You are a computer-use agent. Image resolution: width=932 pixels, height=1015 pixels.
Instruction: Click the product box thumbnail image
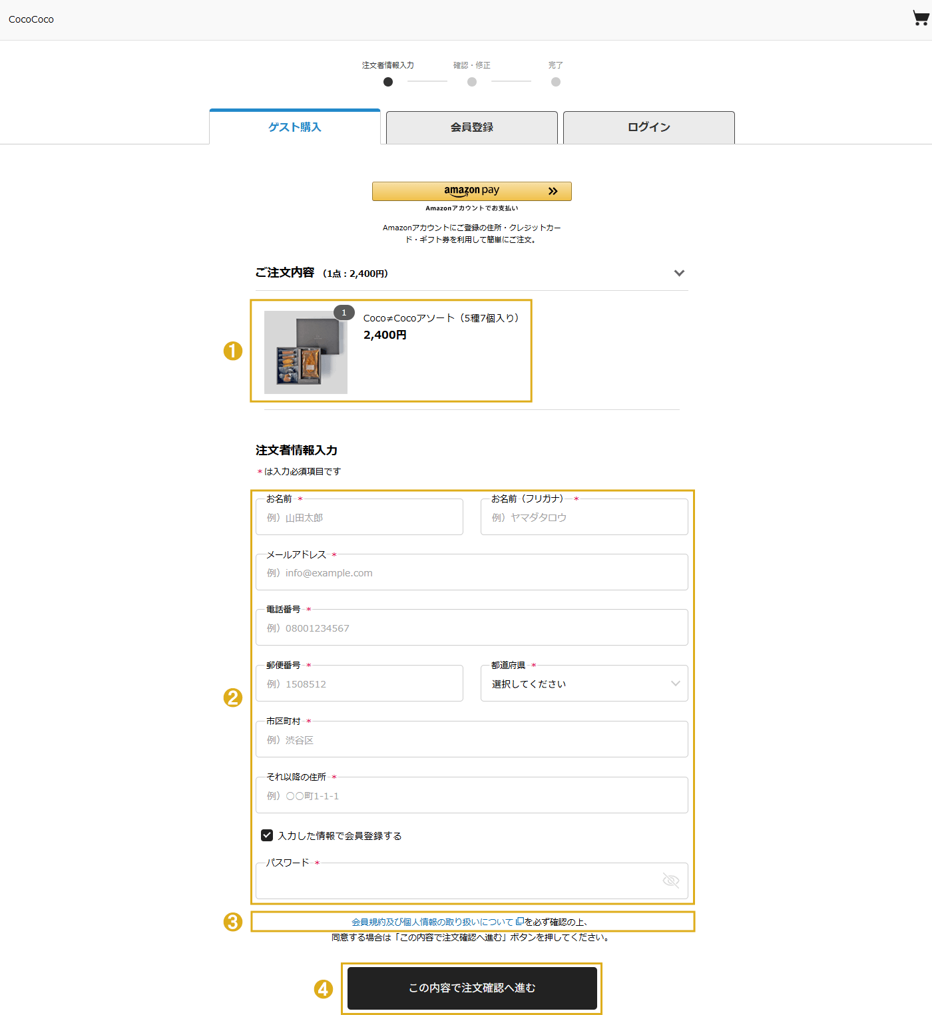[306, 353]
